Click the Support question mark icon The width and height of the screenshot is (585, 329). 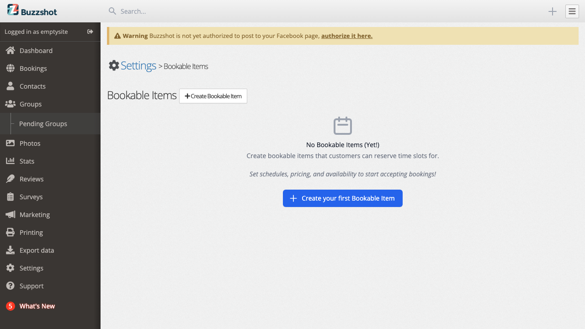(x=10, y=286)
